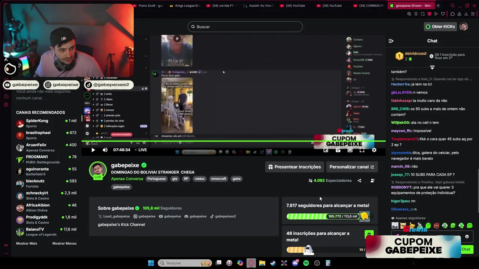Image resolution: width=479 pixels, height=269 pixels.
Task: Click the browser heart bookmark icon
Action: click(443, 14)
